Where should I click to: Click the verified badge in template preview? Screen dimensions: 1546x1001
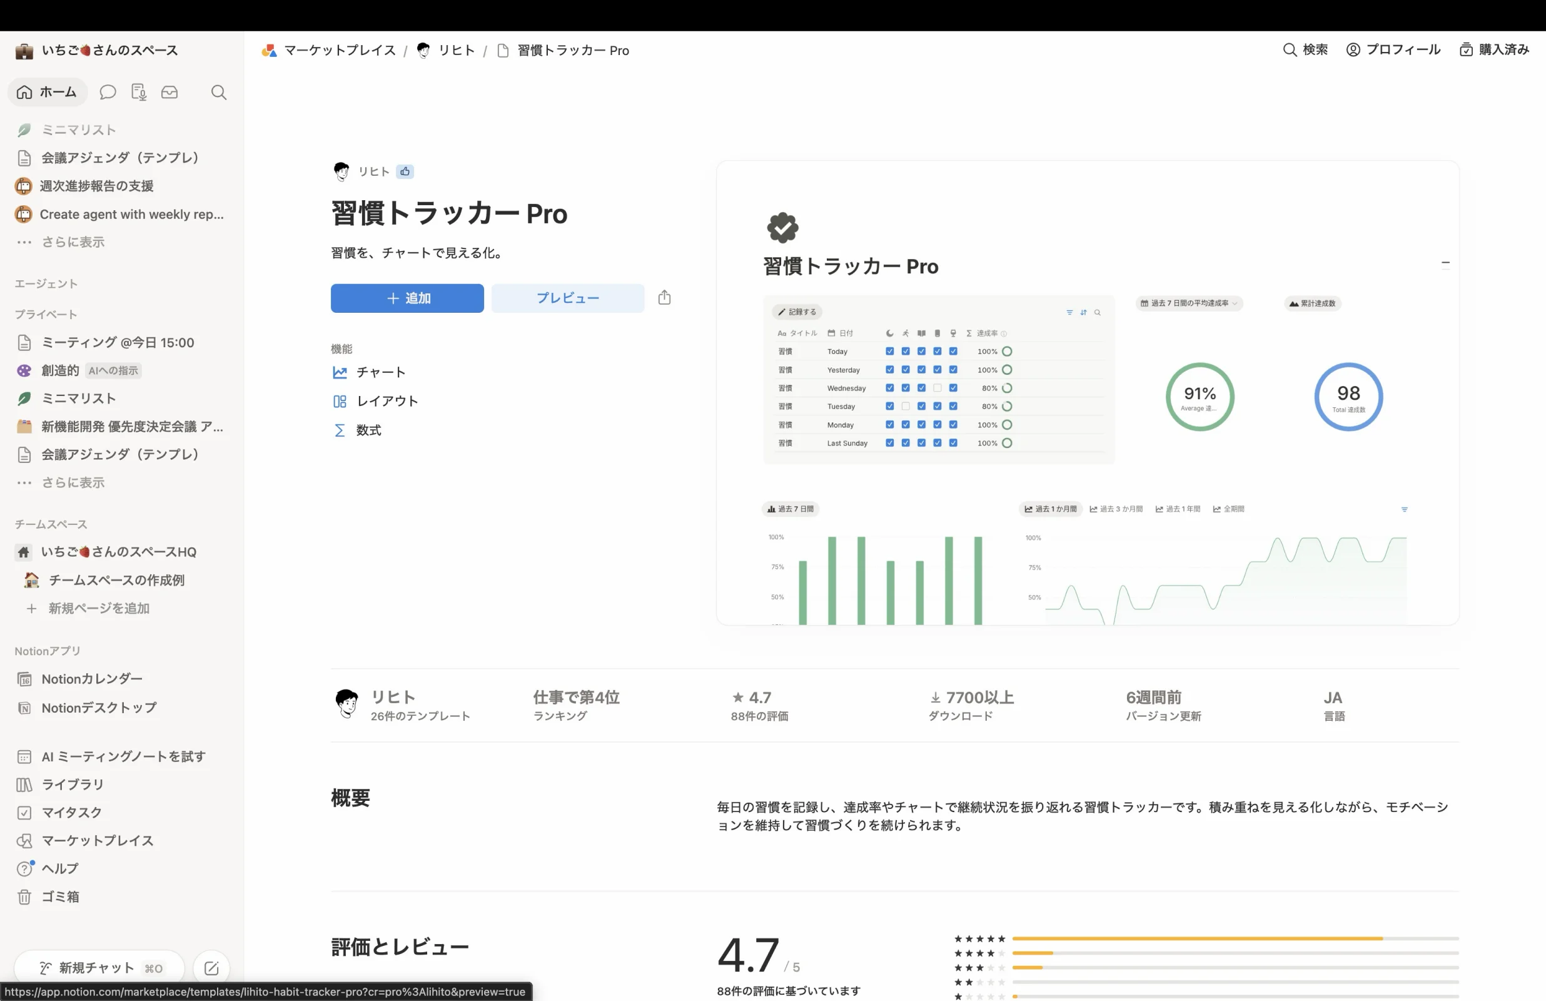[782, 228]
